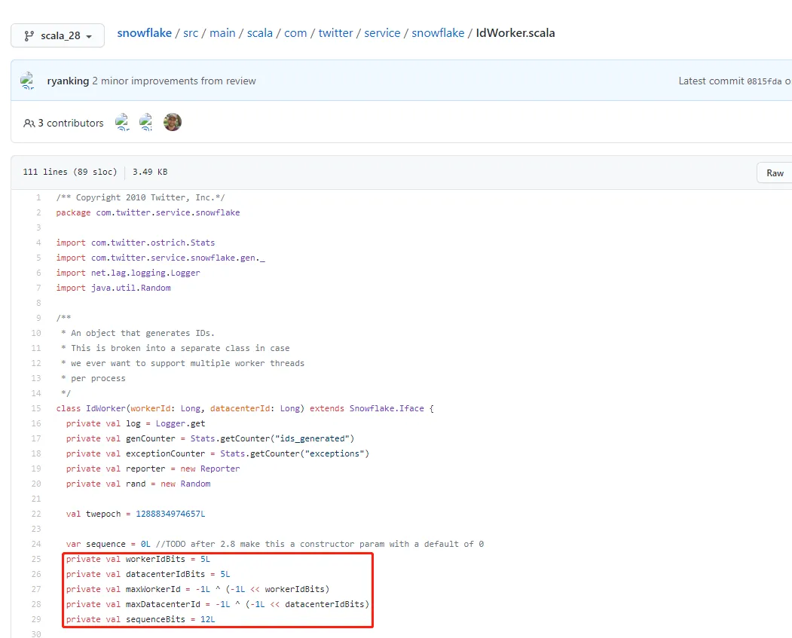Select line number 29 of the code
Screen dimensions: 792x638
36,620
